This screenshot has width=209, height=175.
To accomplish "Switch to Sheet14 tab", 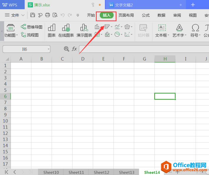I will (x=152, y=172).
